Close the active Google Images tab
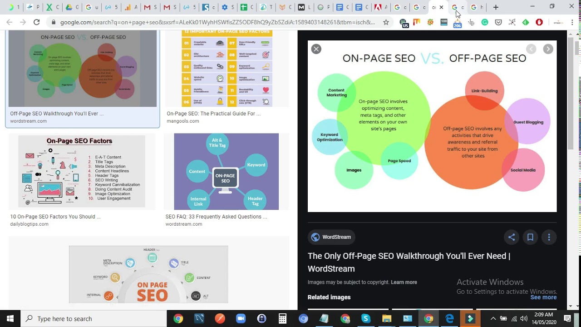The height and width of the screenshot is (327, 581). [x=441, y=7]
